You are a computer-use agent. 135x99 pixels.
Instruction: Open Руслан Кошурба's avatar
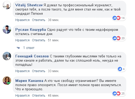[7, 29]
